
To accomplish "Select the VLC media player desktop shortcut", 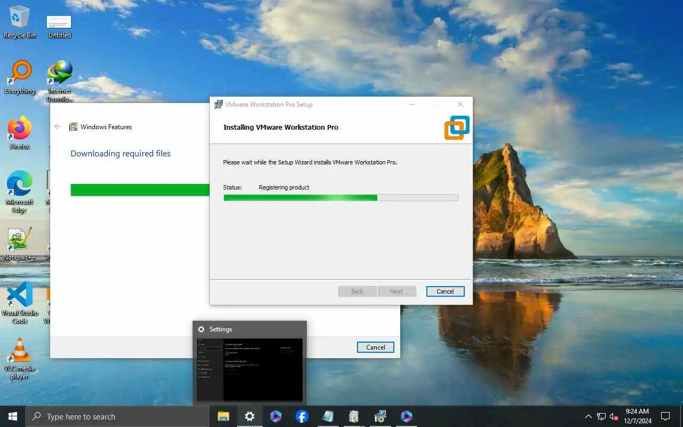I will [20, 359].
